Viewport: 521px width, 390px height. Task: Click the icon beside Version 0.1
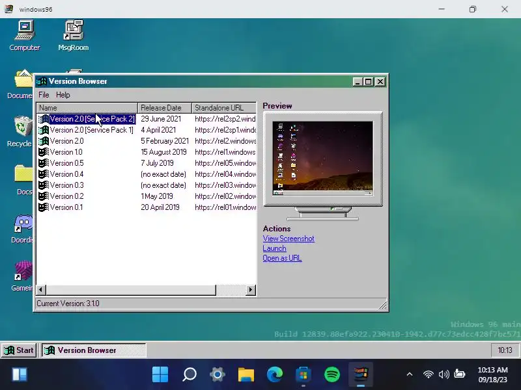44,207
